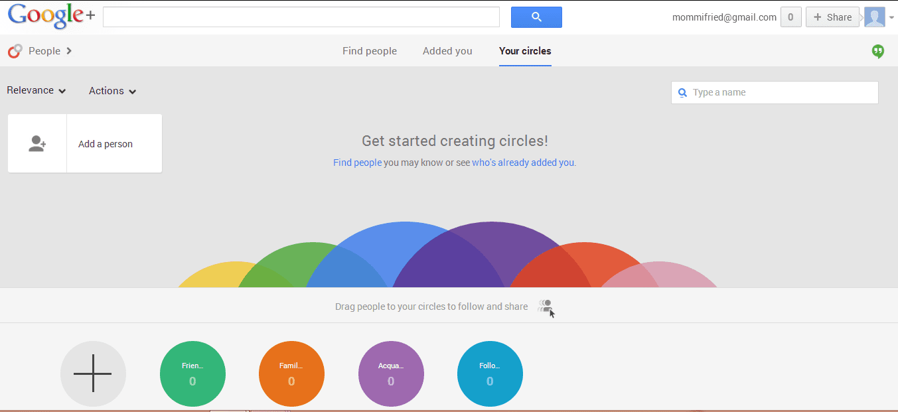Viewport: 898px width, 412px height.
Task: Click the Get started creating circles heading
Action: 455,141
